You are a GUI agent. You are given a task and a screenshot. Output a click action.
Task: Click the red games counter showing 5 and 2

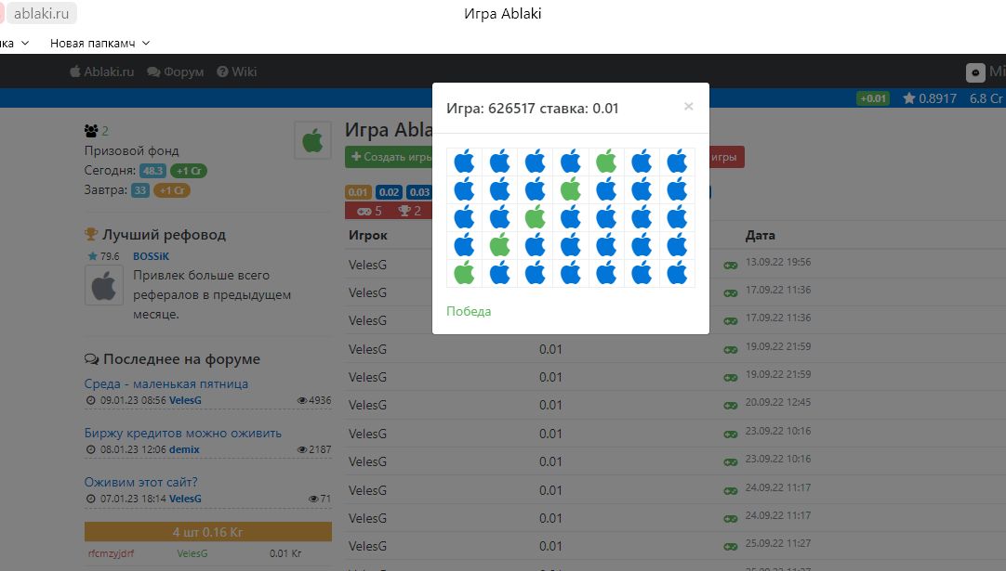click(x=389, y=211)
